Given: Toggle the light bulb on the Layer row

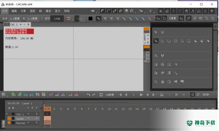Looking at the screenshot, I should click(x=36, y=118).
